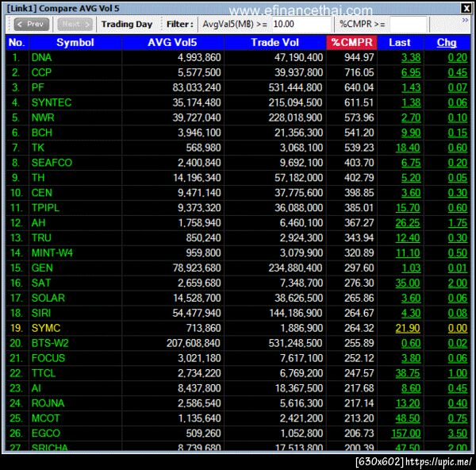The width and height of the screenshot is (476, 470).
Task: Select the TK symbol
Action: point(38,148)
